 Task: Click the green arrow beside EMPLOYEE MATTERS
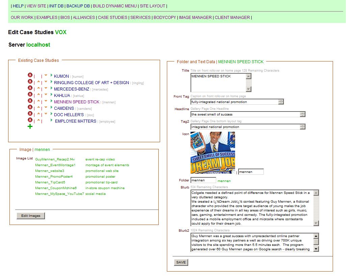point(52,120)
